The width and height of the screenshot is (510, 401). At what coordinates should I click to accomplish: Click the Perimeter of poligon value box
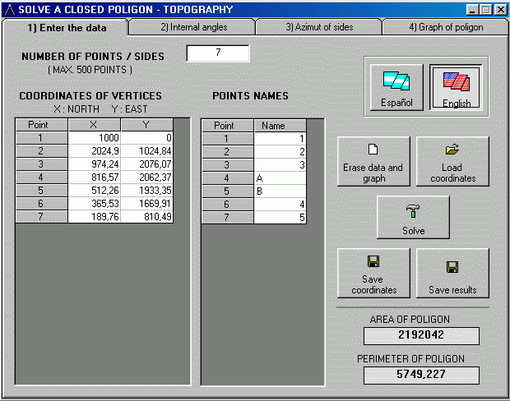click(x=421, y=375)
